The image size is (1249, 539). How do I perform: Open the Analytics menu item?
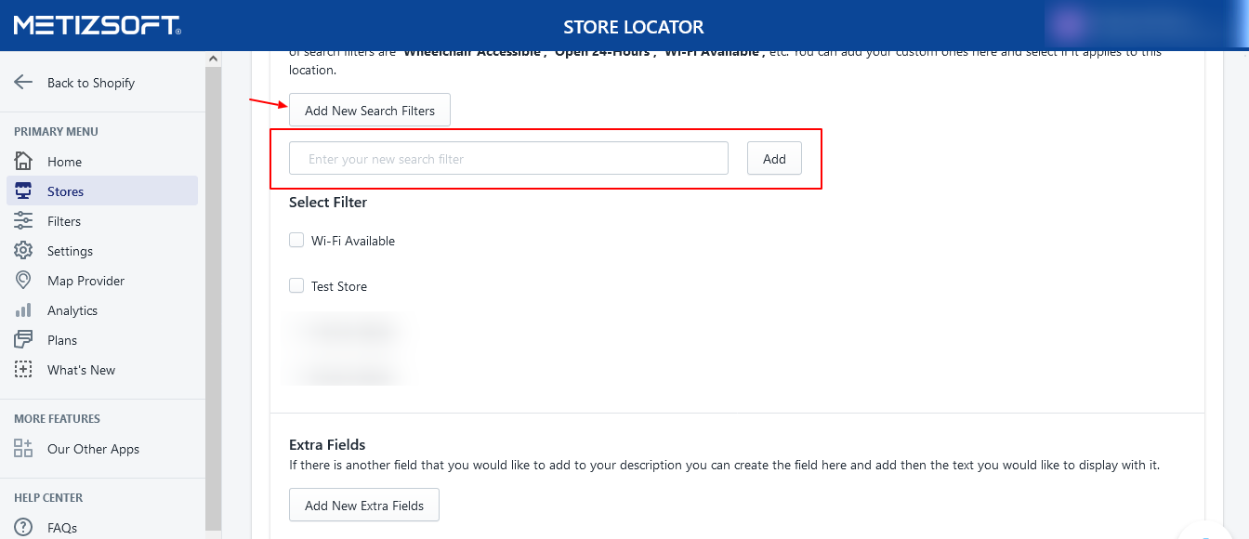[72, 310]
